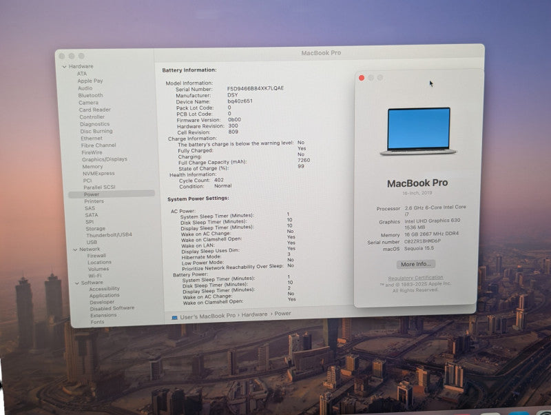Select USB in the sidebar

pos(92,243)
